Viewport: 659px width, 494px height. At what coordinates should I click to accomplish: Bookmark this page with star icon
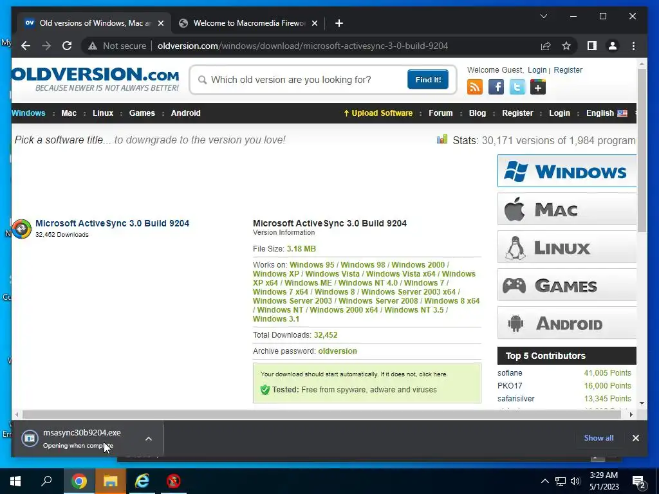click(x=566, y=46)
